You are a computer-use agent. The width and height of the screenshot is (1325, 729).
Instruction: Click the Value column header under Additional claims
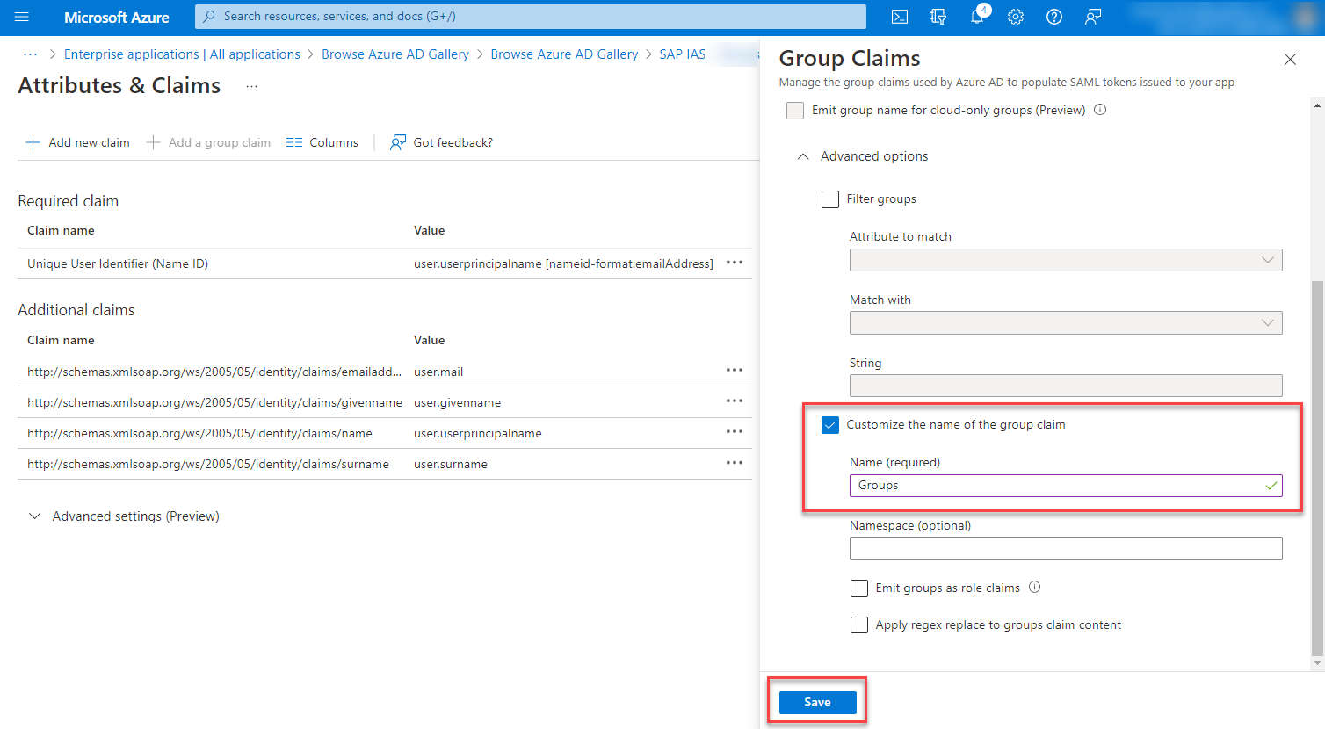pos(430,340)
